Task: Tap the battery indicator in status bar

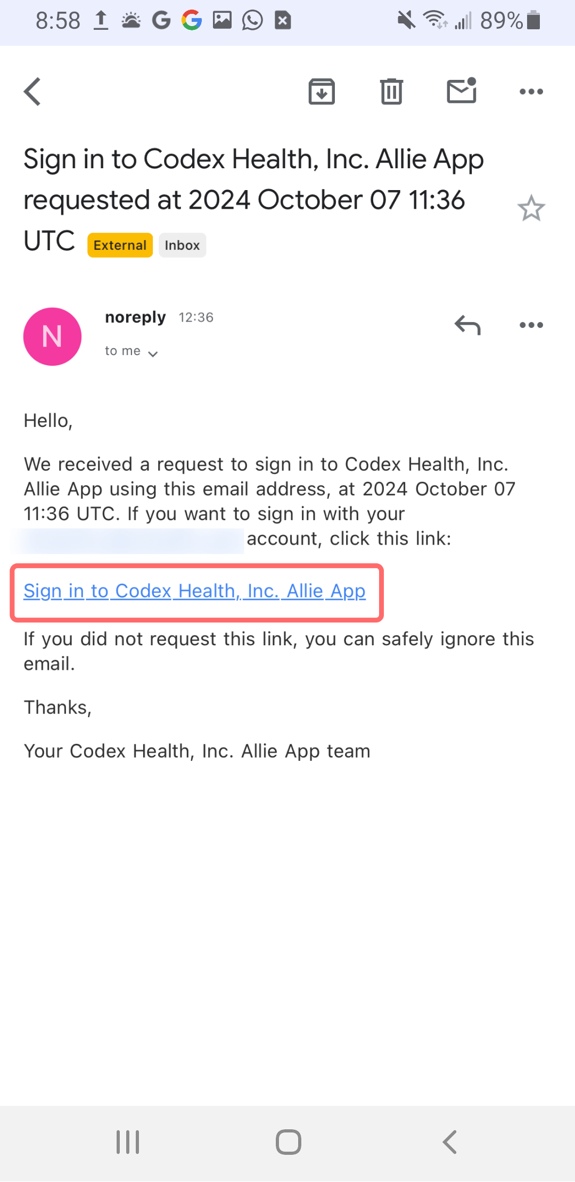Action: (x=533, y=21)
